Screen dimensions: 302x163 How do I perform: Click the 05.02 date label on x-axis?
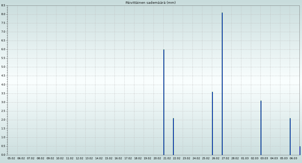(11, 158)
